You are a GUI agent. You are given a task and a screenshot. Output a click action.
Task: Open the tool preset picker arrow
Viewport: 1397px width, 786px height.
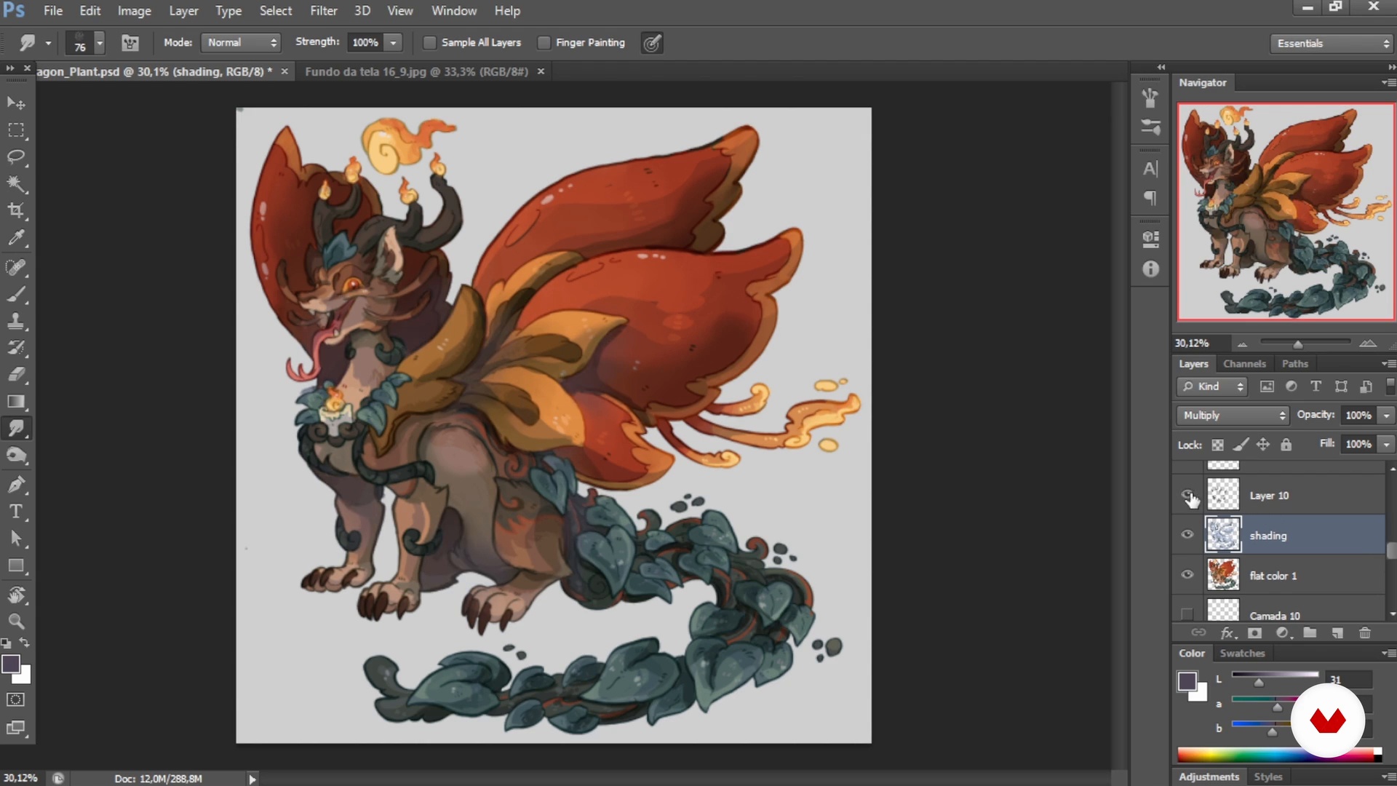point(48,43)
